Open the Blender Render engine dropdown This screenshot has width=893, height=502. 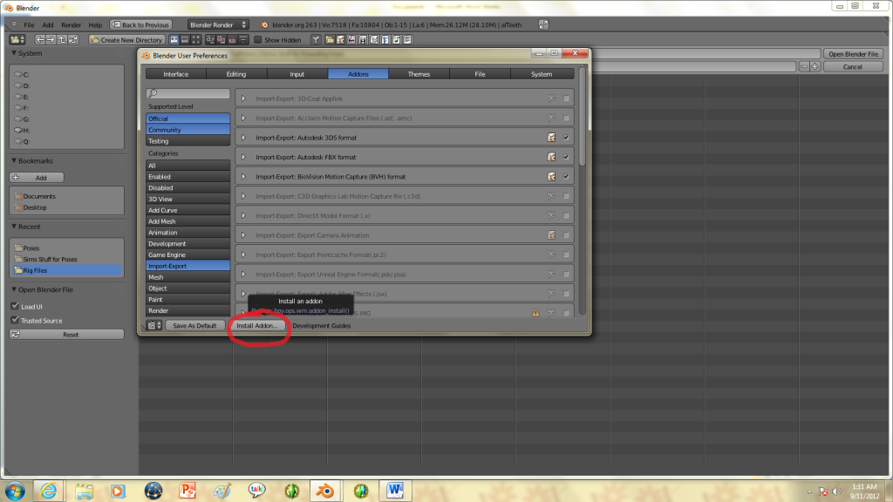click(x=218, y=24)
